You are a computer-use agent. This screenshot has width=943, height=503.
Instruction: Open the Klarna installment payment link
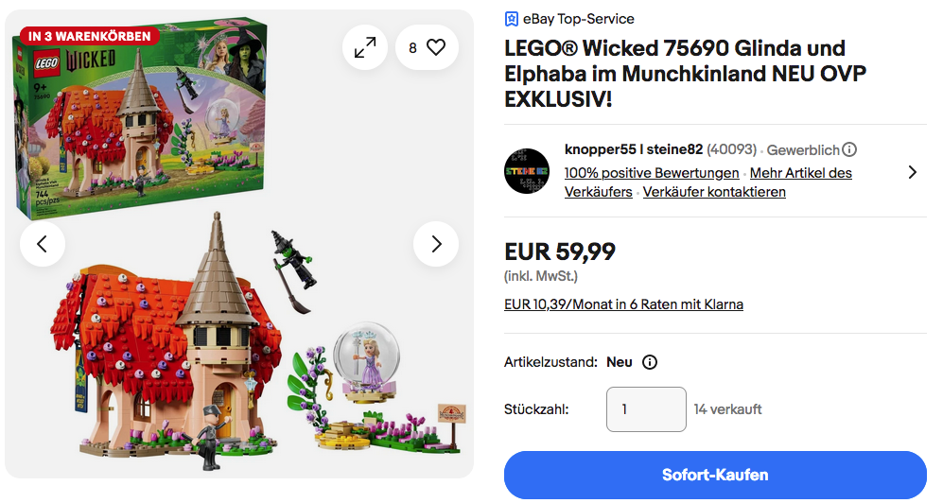click(x=624, y=304)
